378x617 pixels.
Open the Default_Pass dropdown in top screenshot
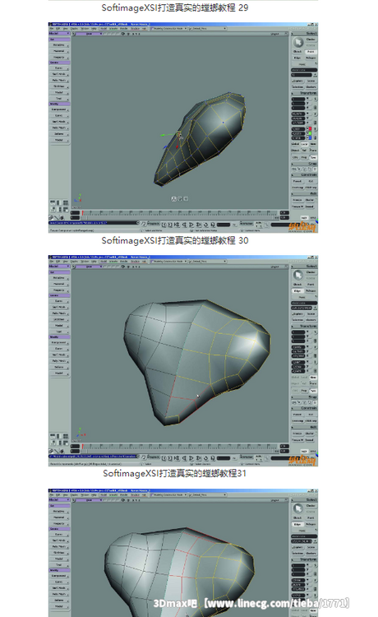[208, 29]
